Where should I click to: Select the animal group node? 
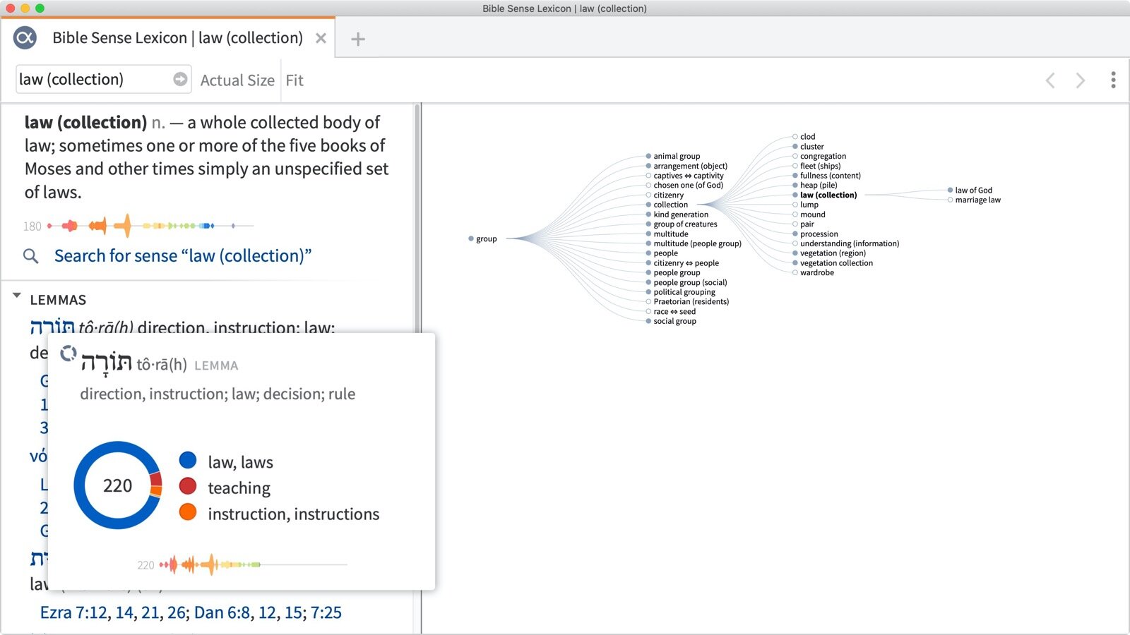coord(673,156)
